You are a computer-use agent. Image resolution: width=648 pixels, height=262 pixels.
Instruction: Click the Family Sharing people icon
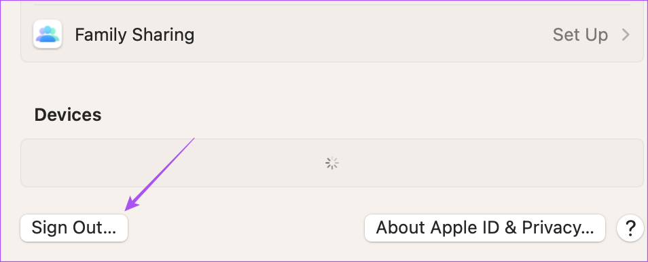point(48,35)
